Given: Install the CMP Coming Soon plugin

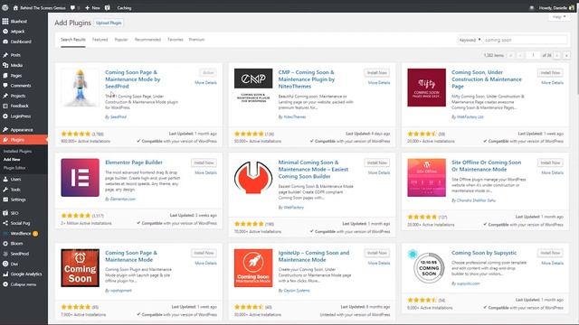Looking at the screenshot, I should click(x=376, y=72).
